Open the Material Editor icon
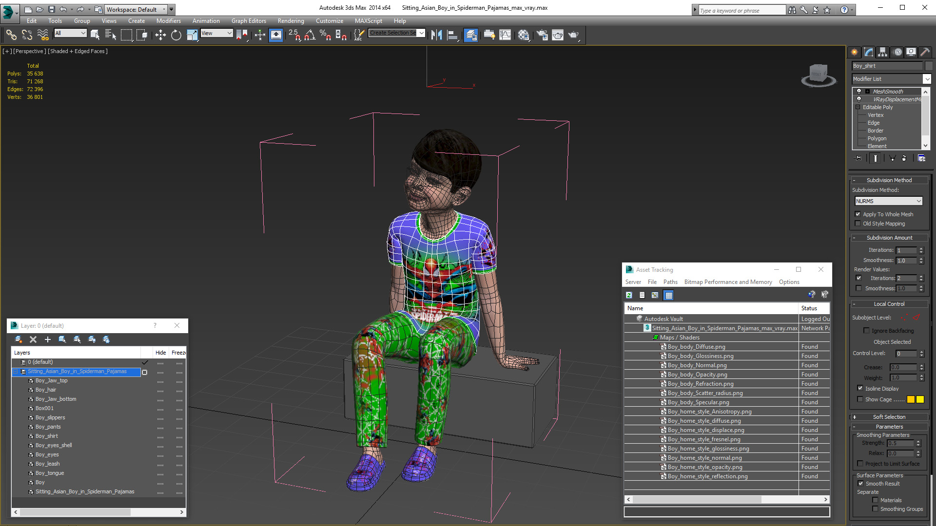 coord(524,35)
